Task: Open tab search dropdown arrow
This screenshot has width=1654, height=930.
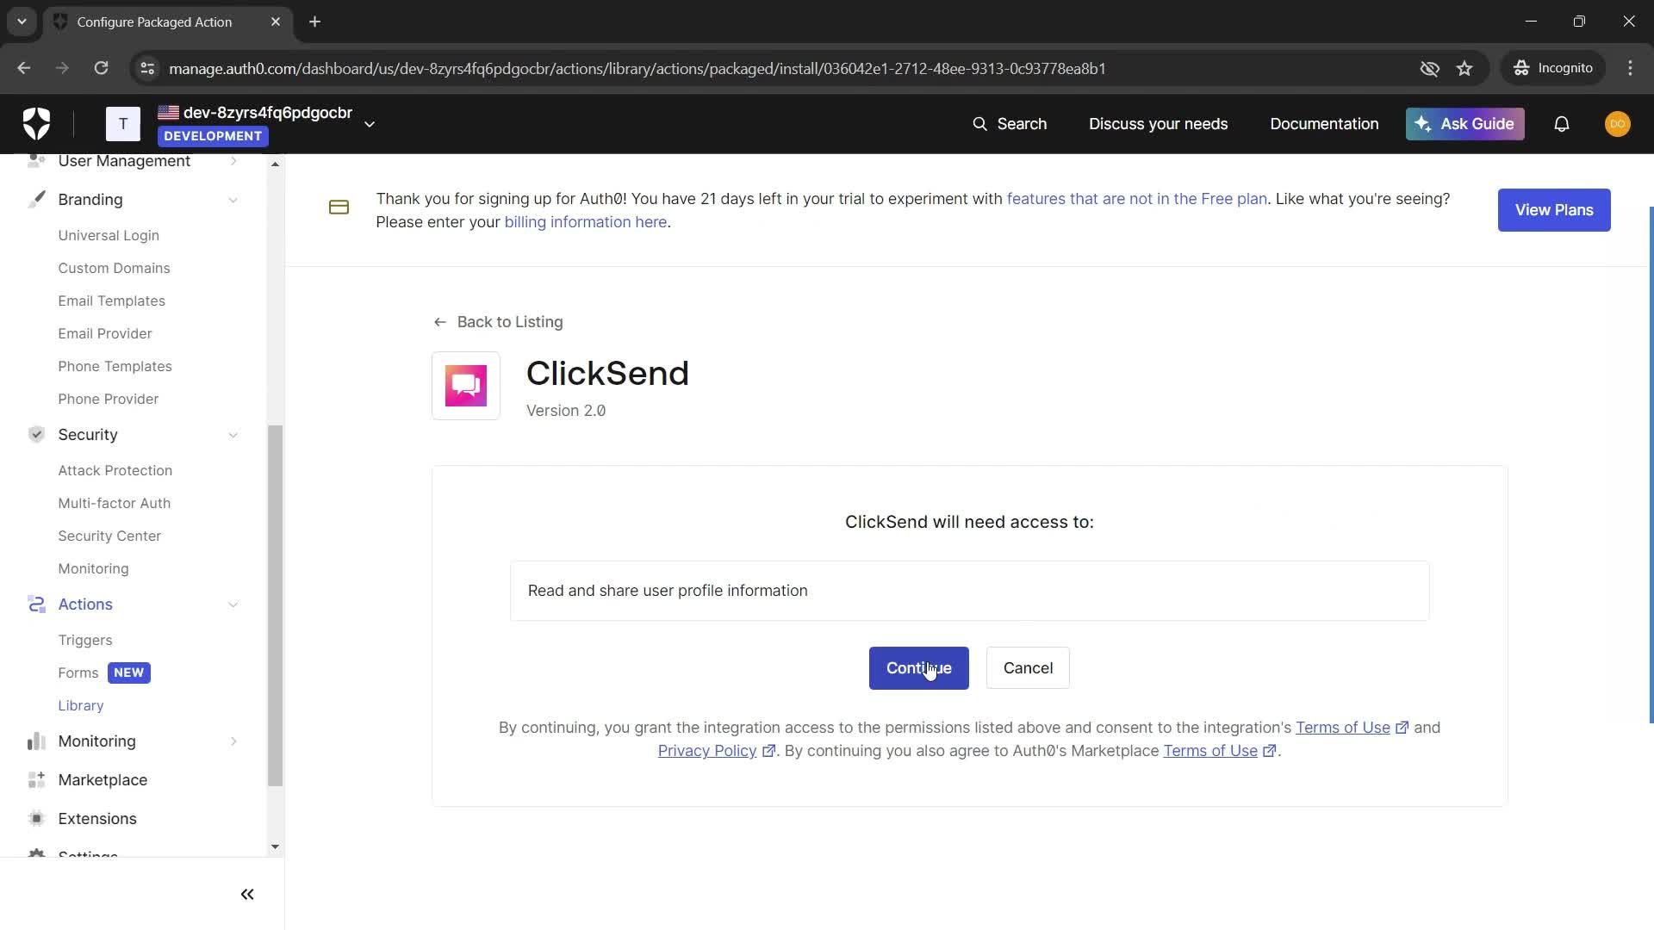Action: (22, 22)
